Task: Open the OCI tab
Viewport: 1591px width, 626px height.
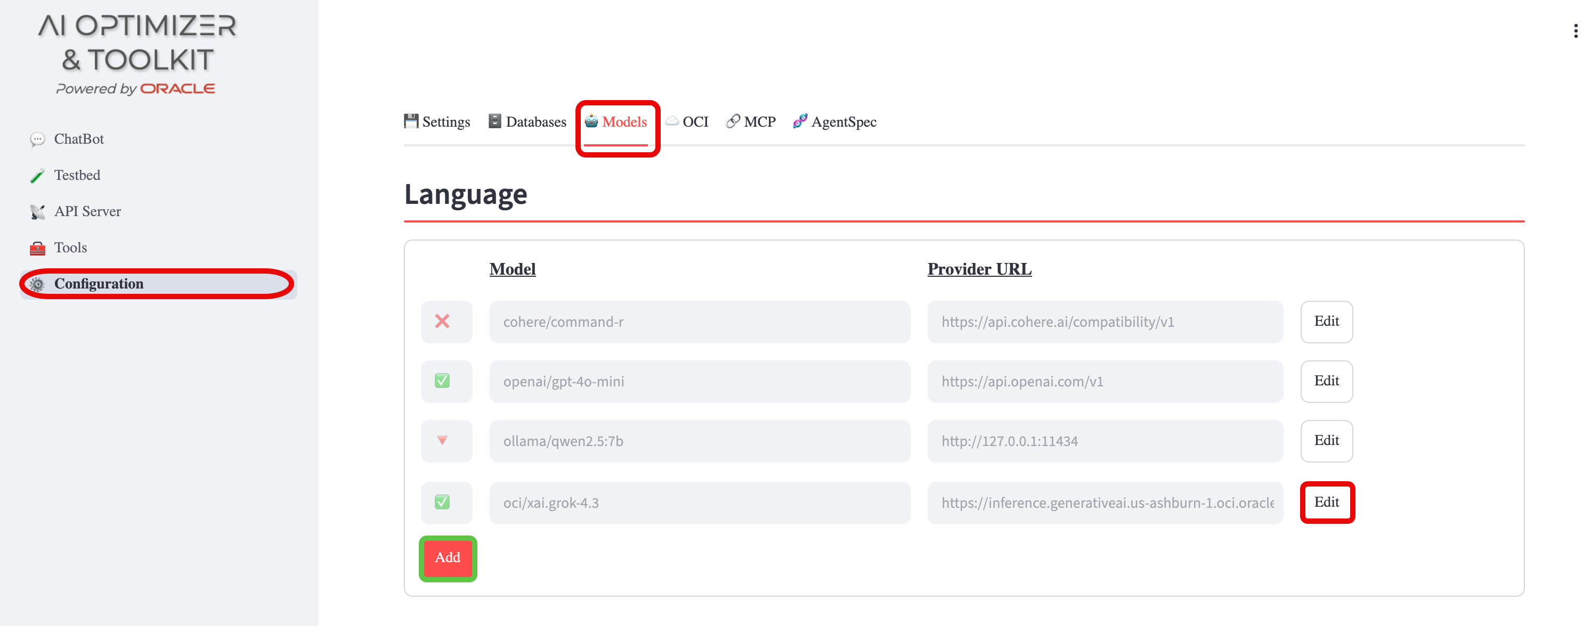Action: coord(687,122)
